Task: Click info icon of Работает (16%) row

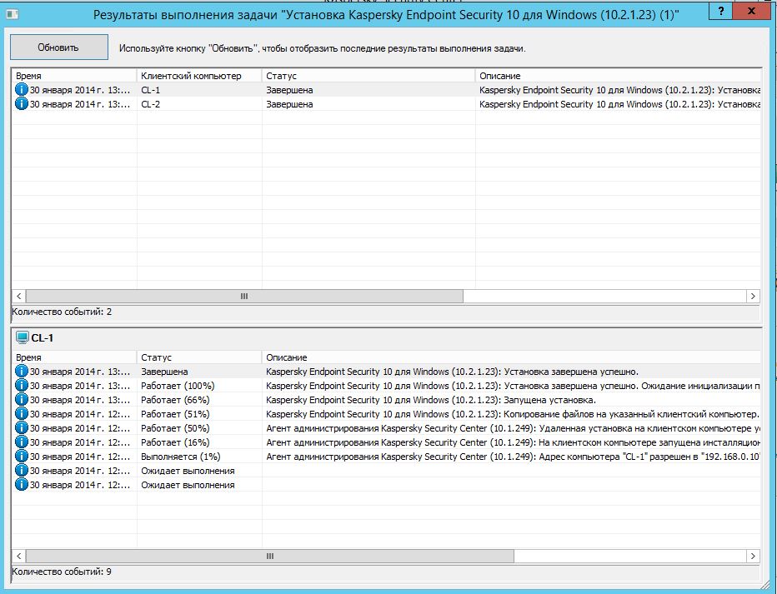Action: pyautogui.click(x=22, y=442)
